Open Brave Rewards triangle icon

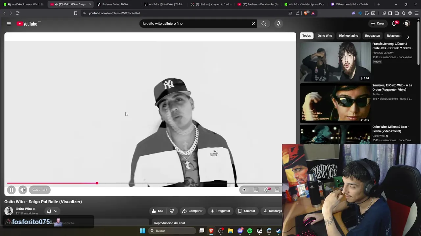coord(313,13)
